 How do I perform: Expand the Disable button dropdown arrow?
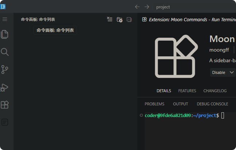click(232, 72)
